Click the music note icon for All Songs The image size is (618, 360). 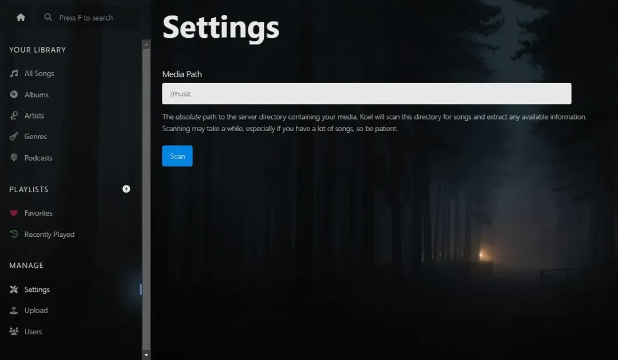coord(14,73)
